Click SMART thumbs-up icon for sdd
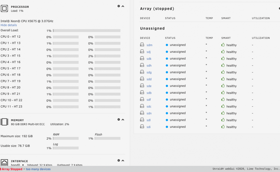280x172 pixels. (x=223, y=79)
